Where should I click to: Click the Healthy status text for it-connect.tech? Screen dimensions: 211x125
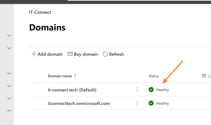(x=162, y=90)
